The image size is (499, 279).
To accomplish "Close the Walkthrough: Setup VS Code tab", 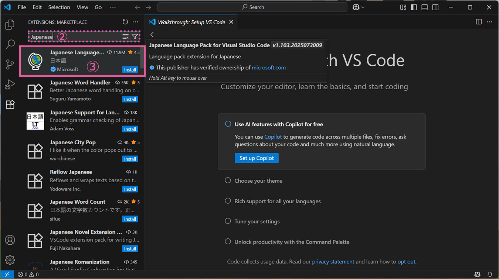I will pos(231,22).
